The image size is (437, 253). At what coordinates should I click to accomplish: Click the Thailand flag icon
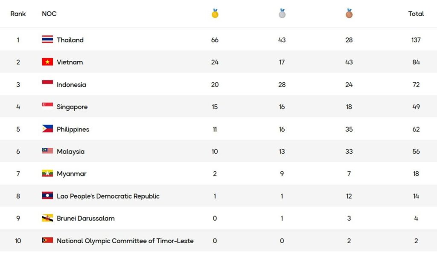[47, 40]
